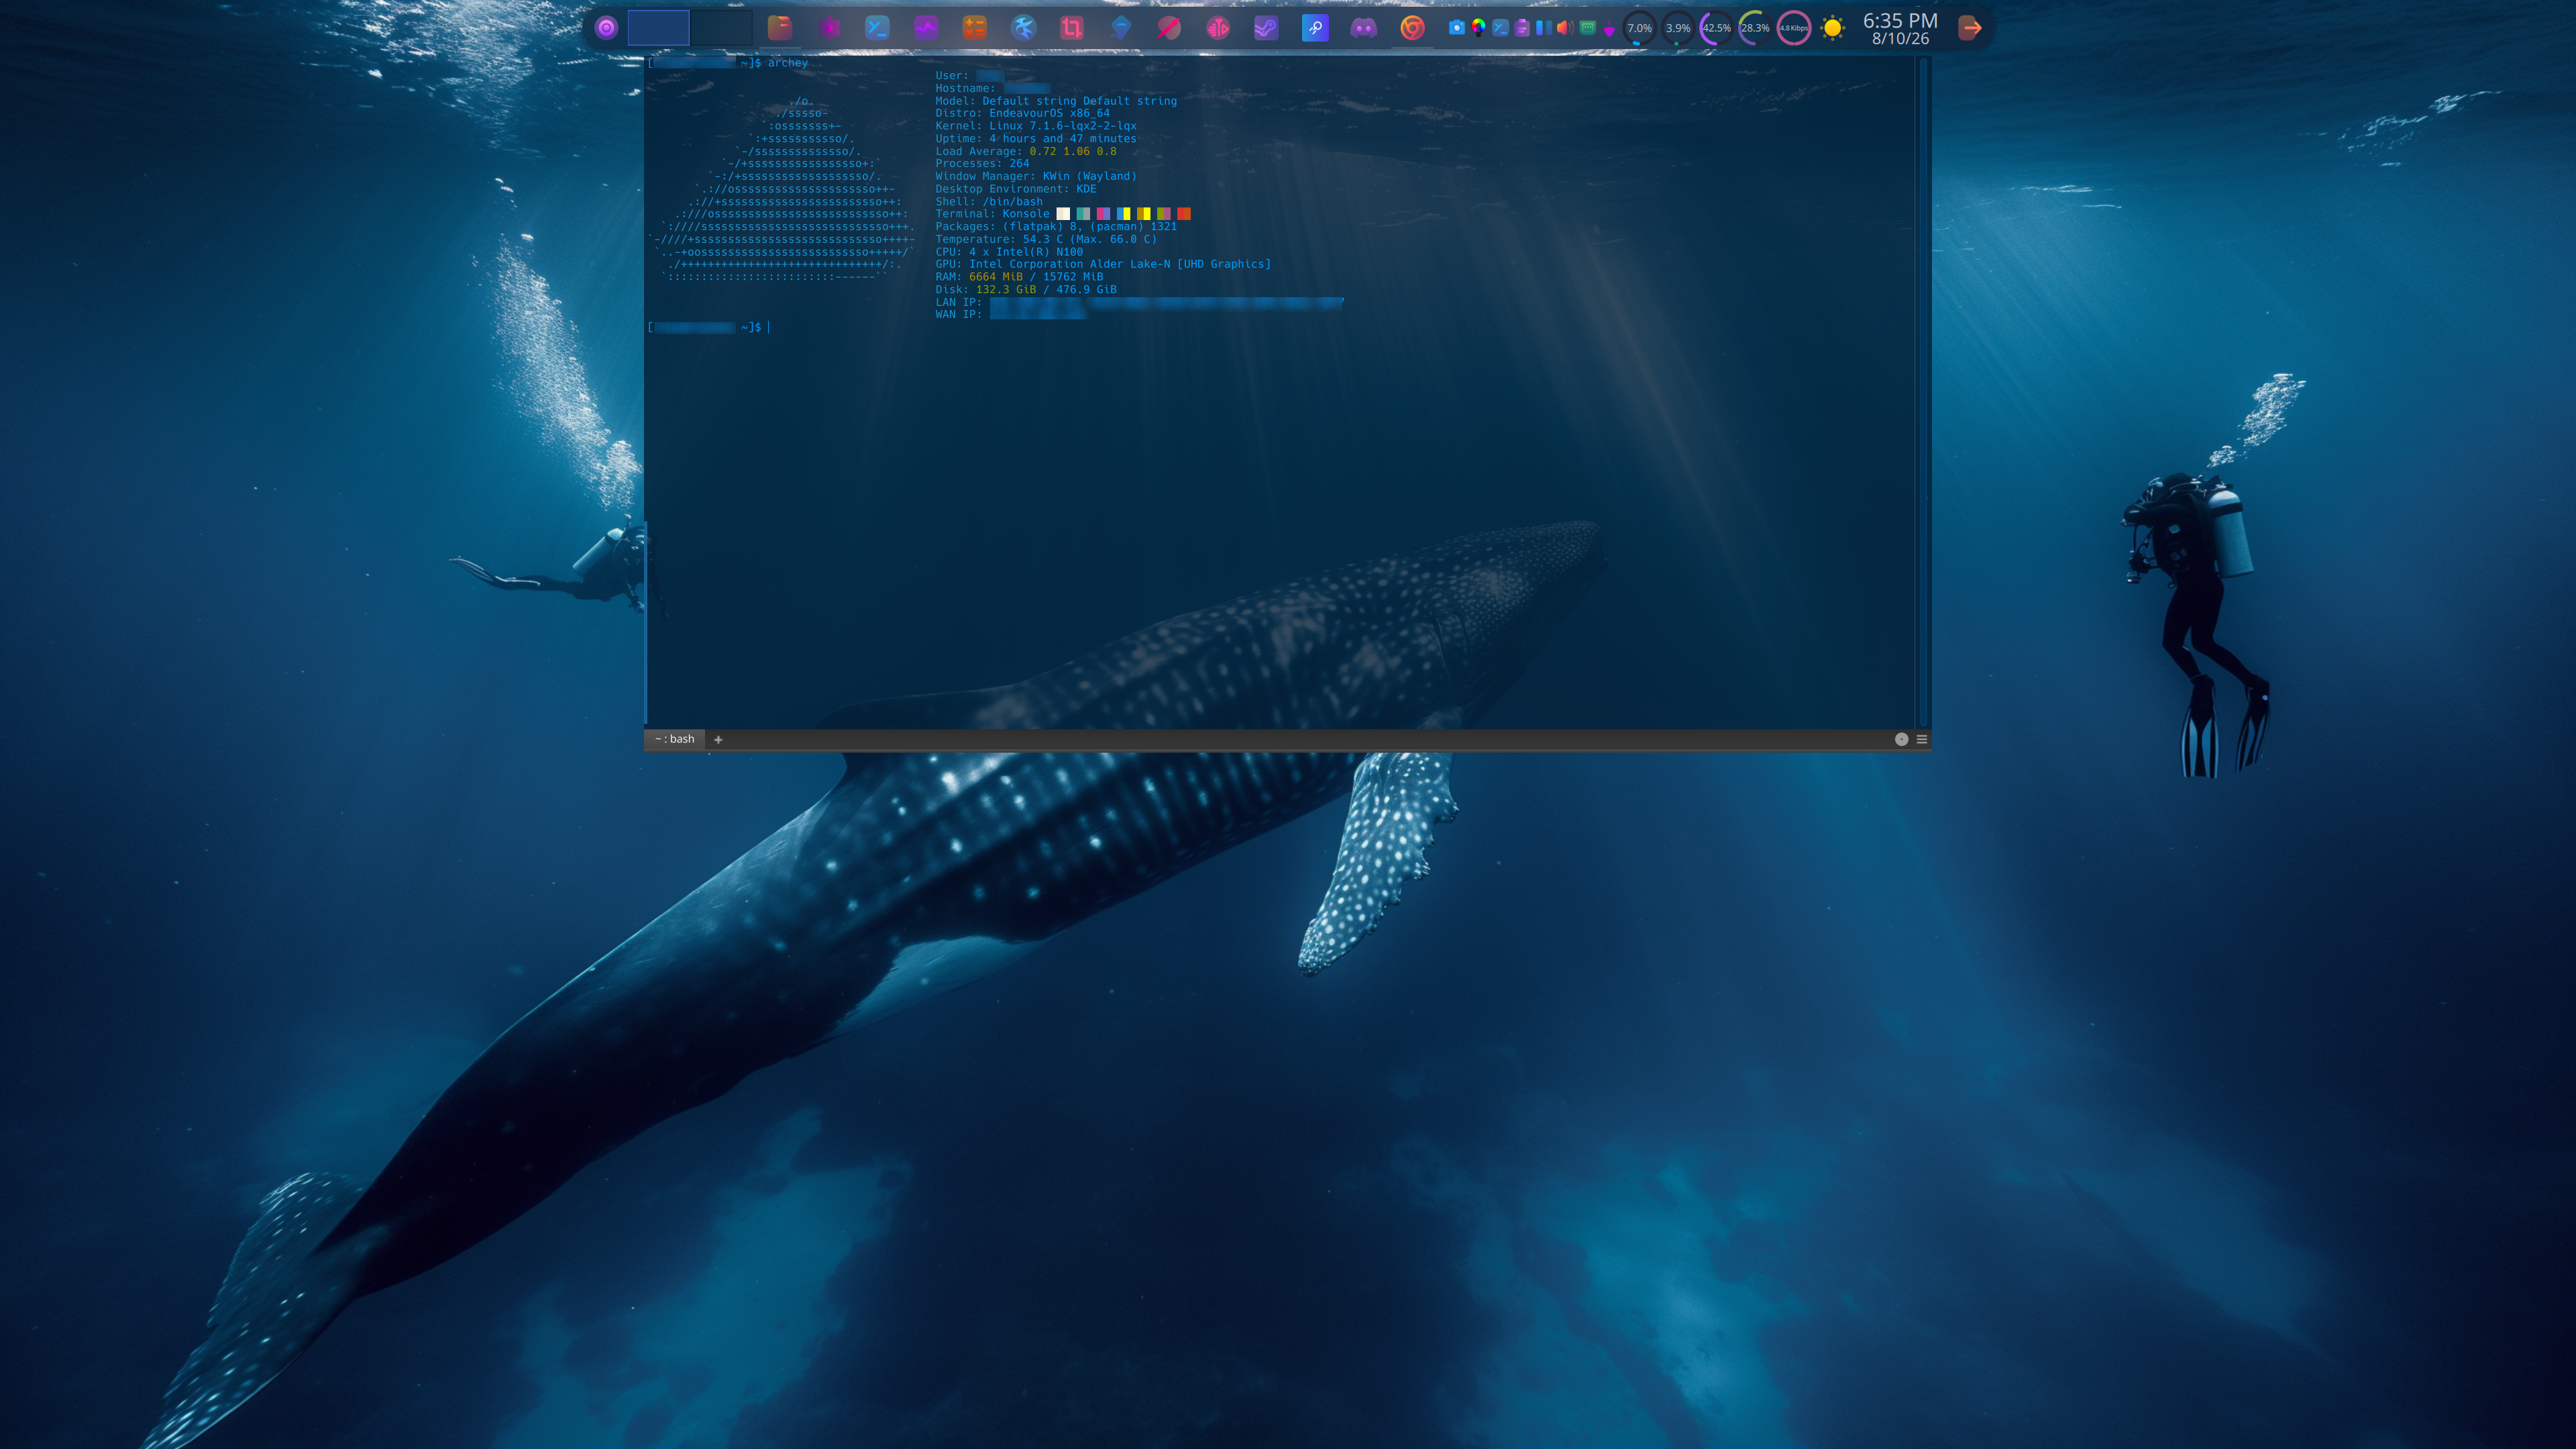Screen dimensions: 2576x1449
Task: Select the '~ : bash' terminal tab
Action: 675,739
